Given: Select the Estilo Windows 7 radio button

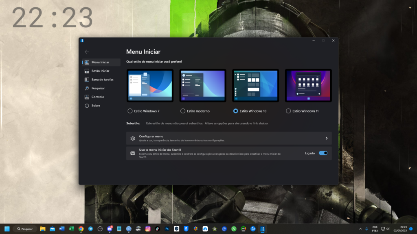Looking at the screenshot, I should 130,111.
